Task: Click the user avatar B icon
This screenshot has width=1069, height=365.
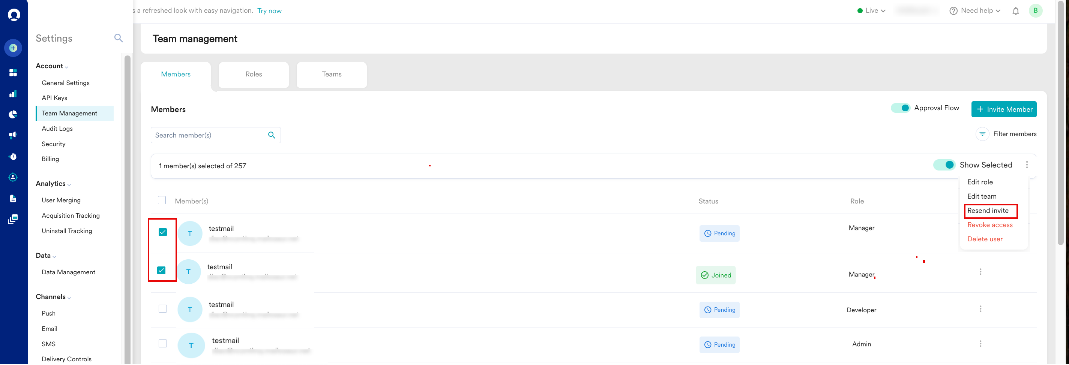Action: [x=1035, y=11]
